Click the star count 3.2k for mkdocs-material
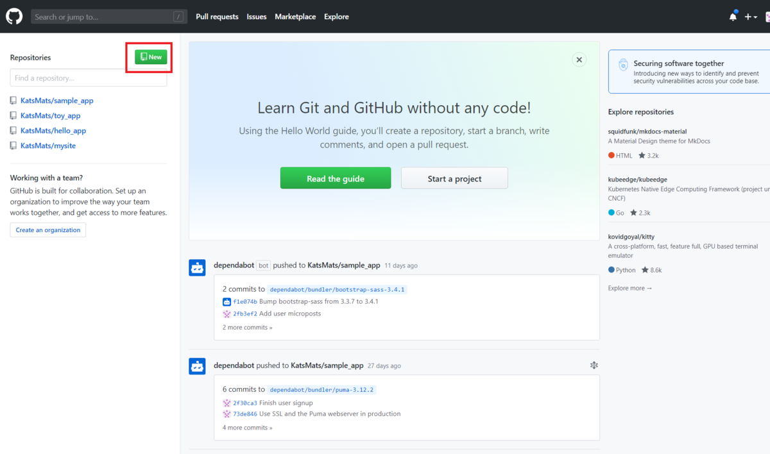This screenshot has width=770, height=454. pos(648,155)
